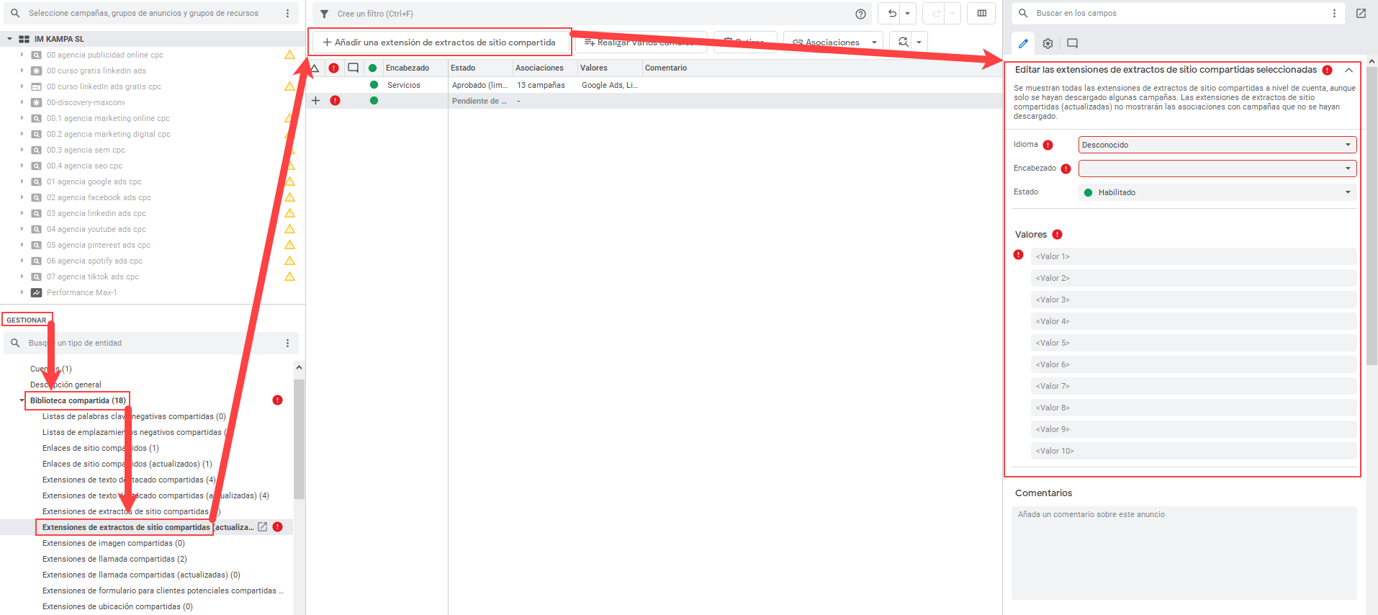Screen dimensions: 1378x615
Task: Click the filter funnel icon
Action: pos(325,14)
